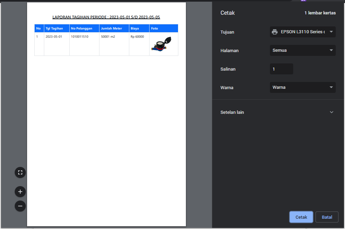Open the Tujuan destination selector
Image resolution: width=345 pixels, height=229 pixels.
coord(302,32)
